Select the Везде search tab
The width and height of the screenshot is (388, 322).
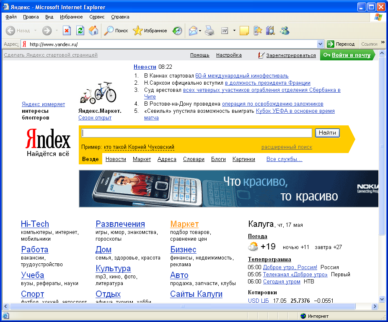click(91, 159)
